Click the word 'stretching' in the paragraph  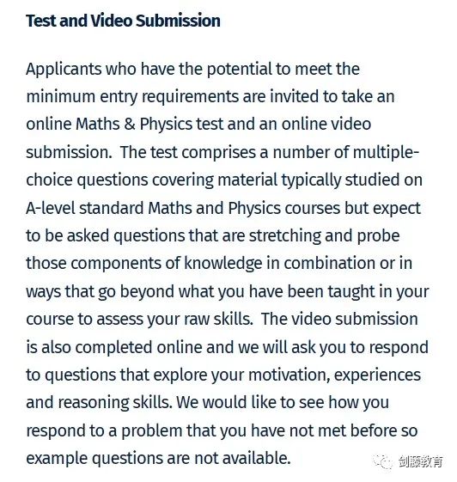(285, 236)
